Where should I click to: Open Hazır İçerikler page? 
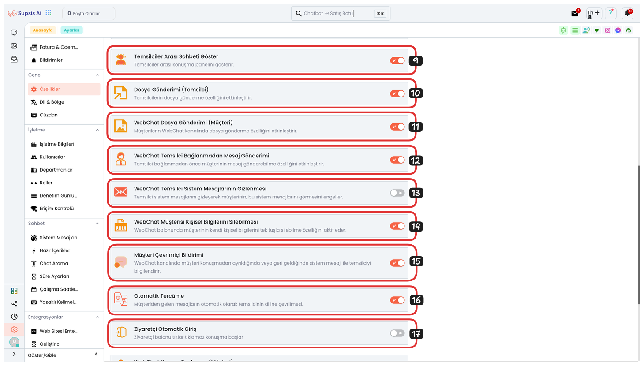(64, 250)
